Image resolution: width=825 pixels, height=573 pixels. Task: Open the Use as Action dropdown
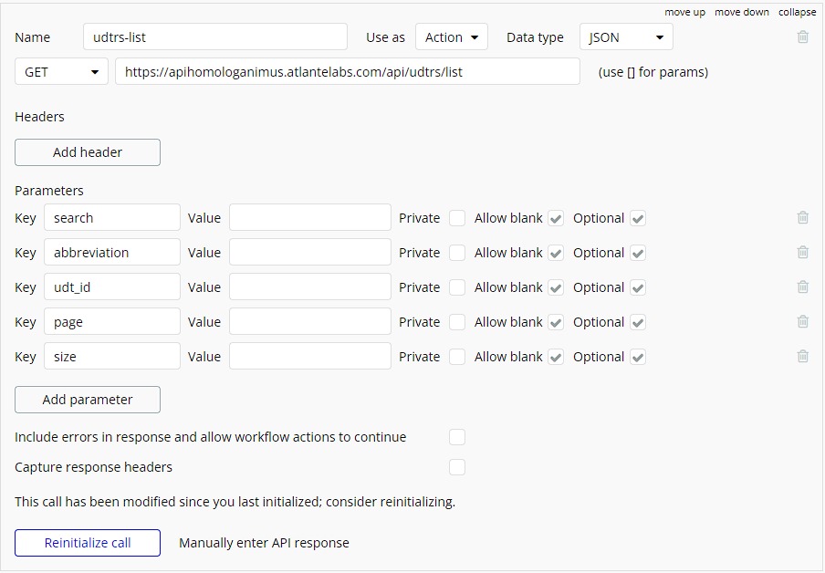[452, 36]
